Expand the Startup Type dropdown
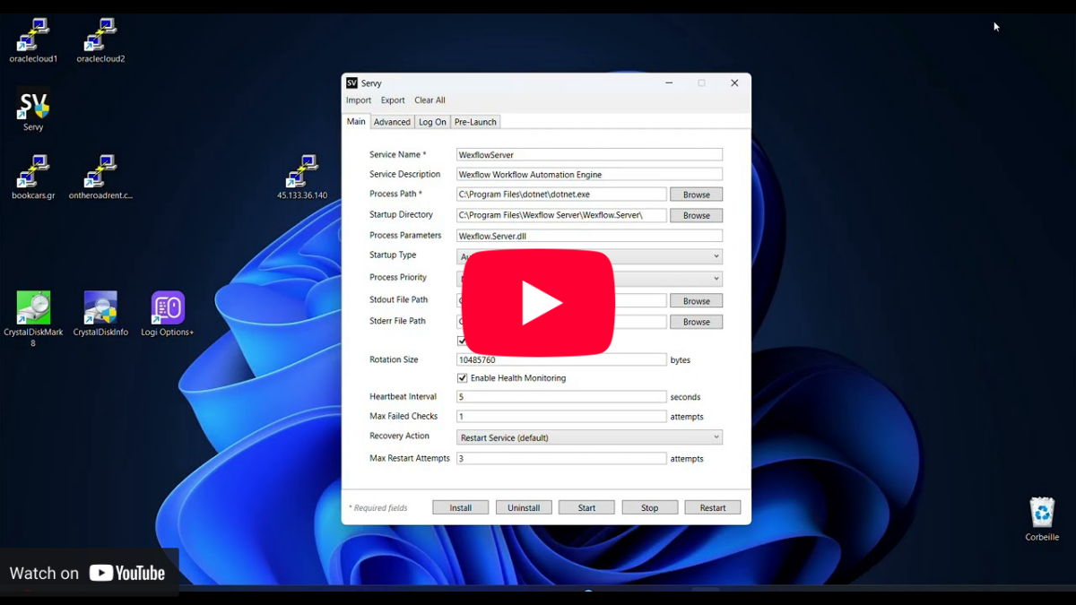The height and width of the screenshot is (605, 1076). pyautogui.click(x=589, y=256)
